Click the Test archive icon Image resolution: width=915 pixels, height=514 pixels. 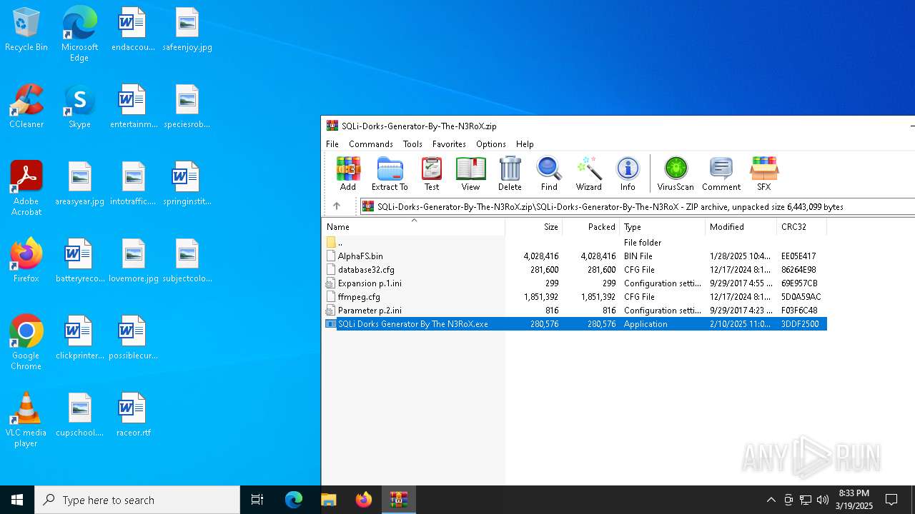(x=432, y=173)
